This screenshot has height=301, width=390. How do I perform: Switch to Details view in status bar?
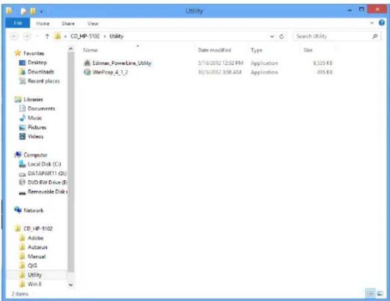tap(370, 294)
